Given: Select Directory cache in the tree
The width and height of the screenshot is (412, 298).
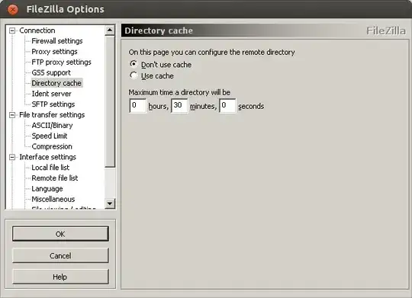Looking at the screenshot, I should pos(56,83).
